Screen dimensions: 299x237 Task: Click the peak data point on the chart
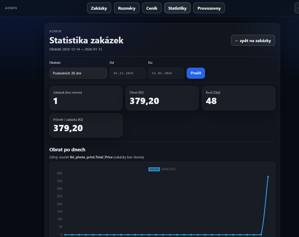268,177
